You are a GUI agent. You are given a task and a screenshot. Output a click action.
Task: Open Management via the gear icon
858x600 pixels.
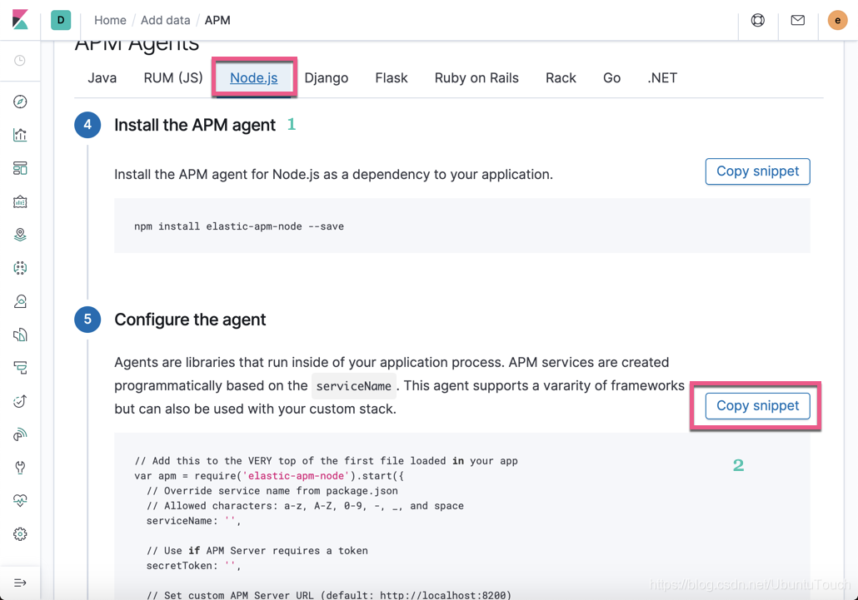coord(21,533)
